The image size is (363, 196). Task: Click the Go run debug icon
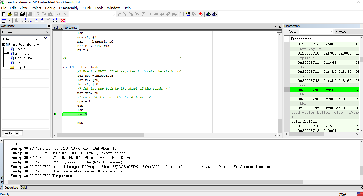55,21
